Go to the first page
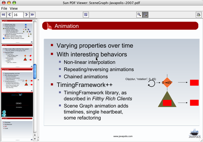 (3, 15)
